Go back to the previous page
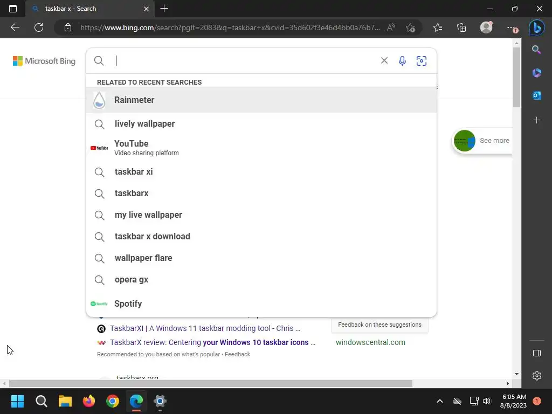This screenshot has width=552, height=414. pyautogui.click(x=15, y=27)
